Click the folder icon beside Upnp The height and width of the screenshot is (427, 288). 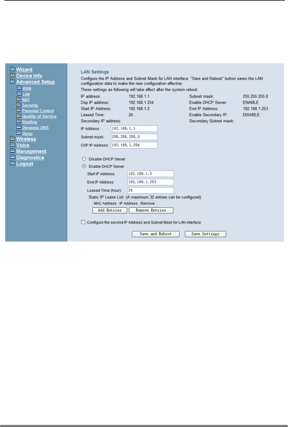[x=19, y=132]
